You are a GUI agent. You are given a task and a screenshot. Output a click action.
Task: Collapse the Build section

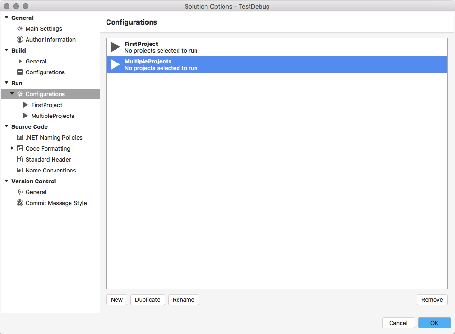point(6,50)
